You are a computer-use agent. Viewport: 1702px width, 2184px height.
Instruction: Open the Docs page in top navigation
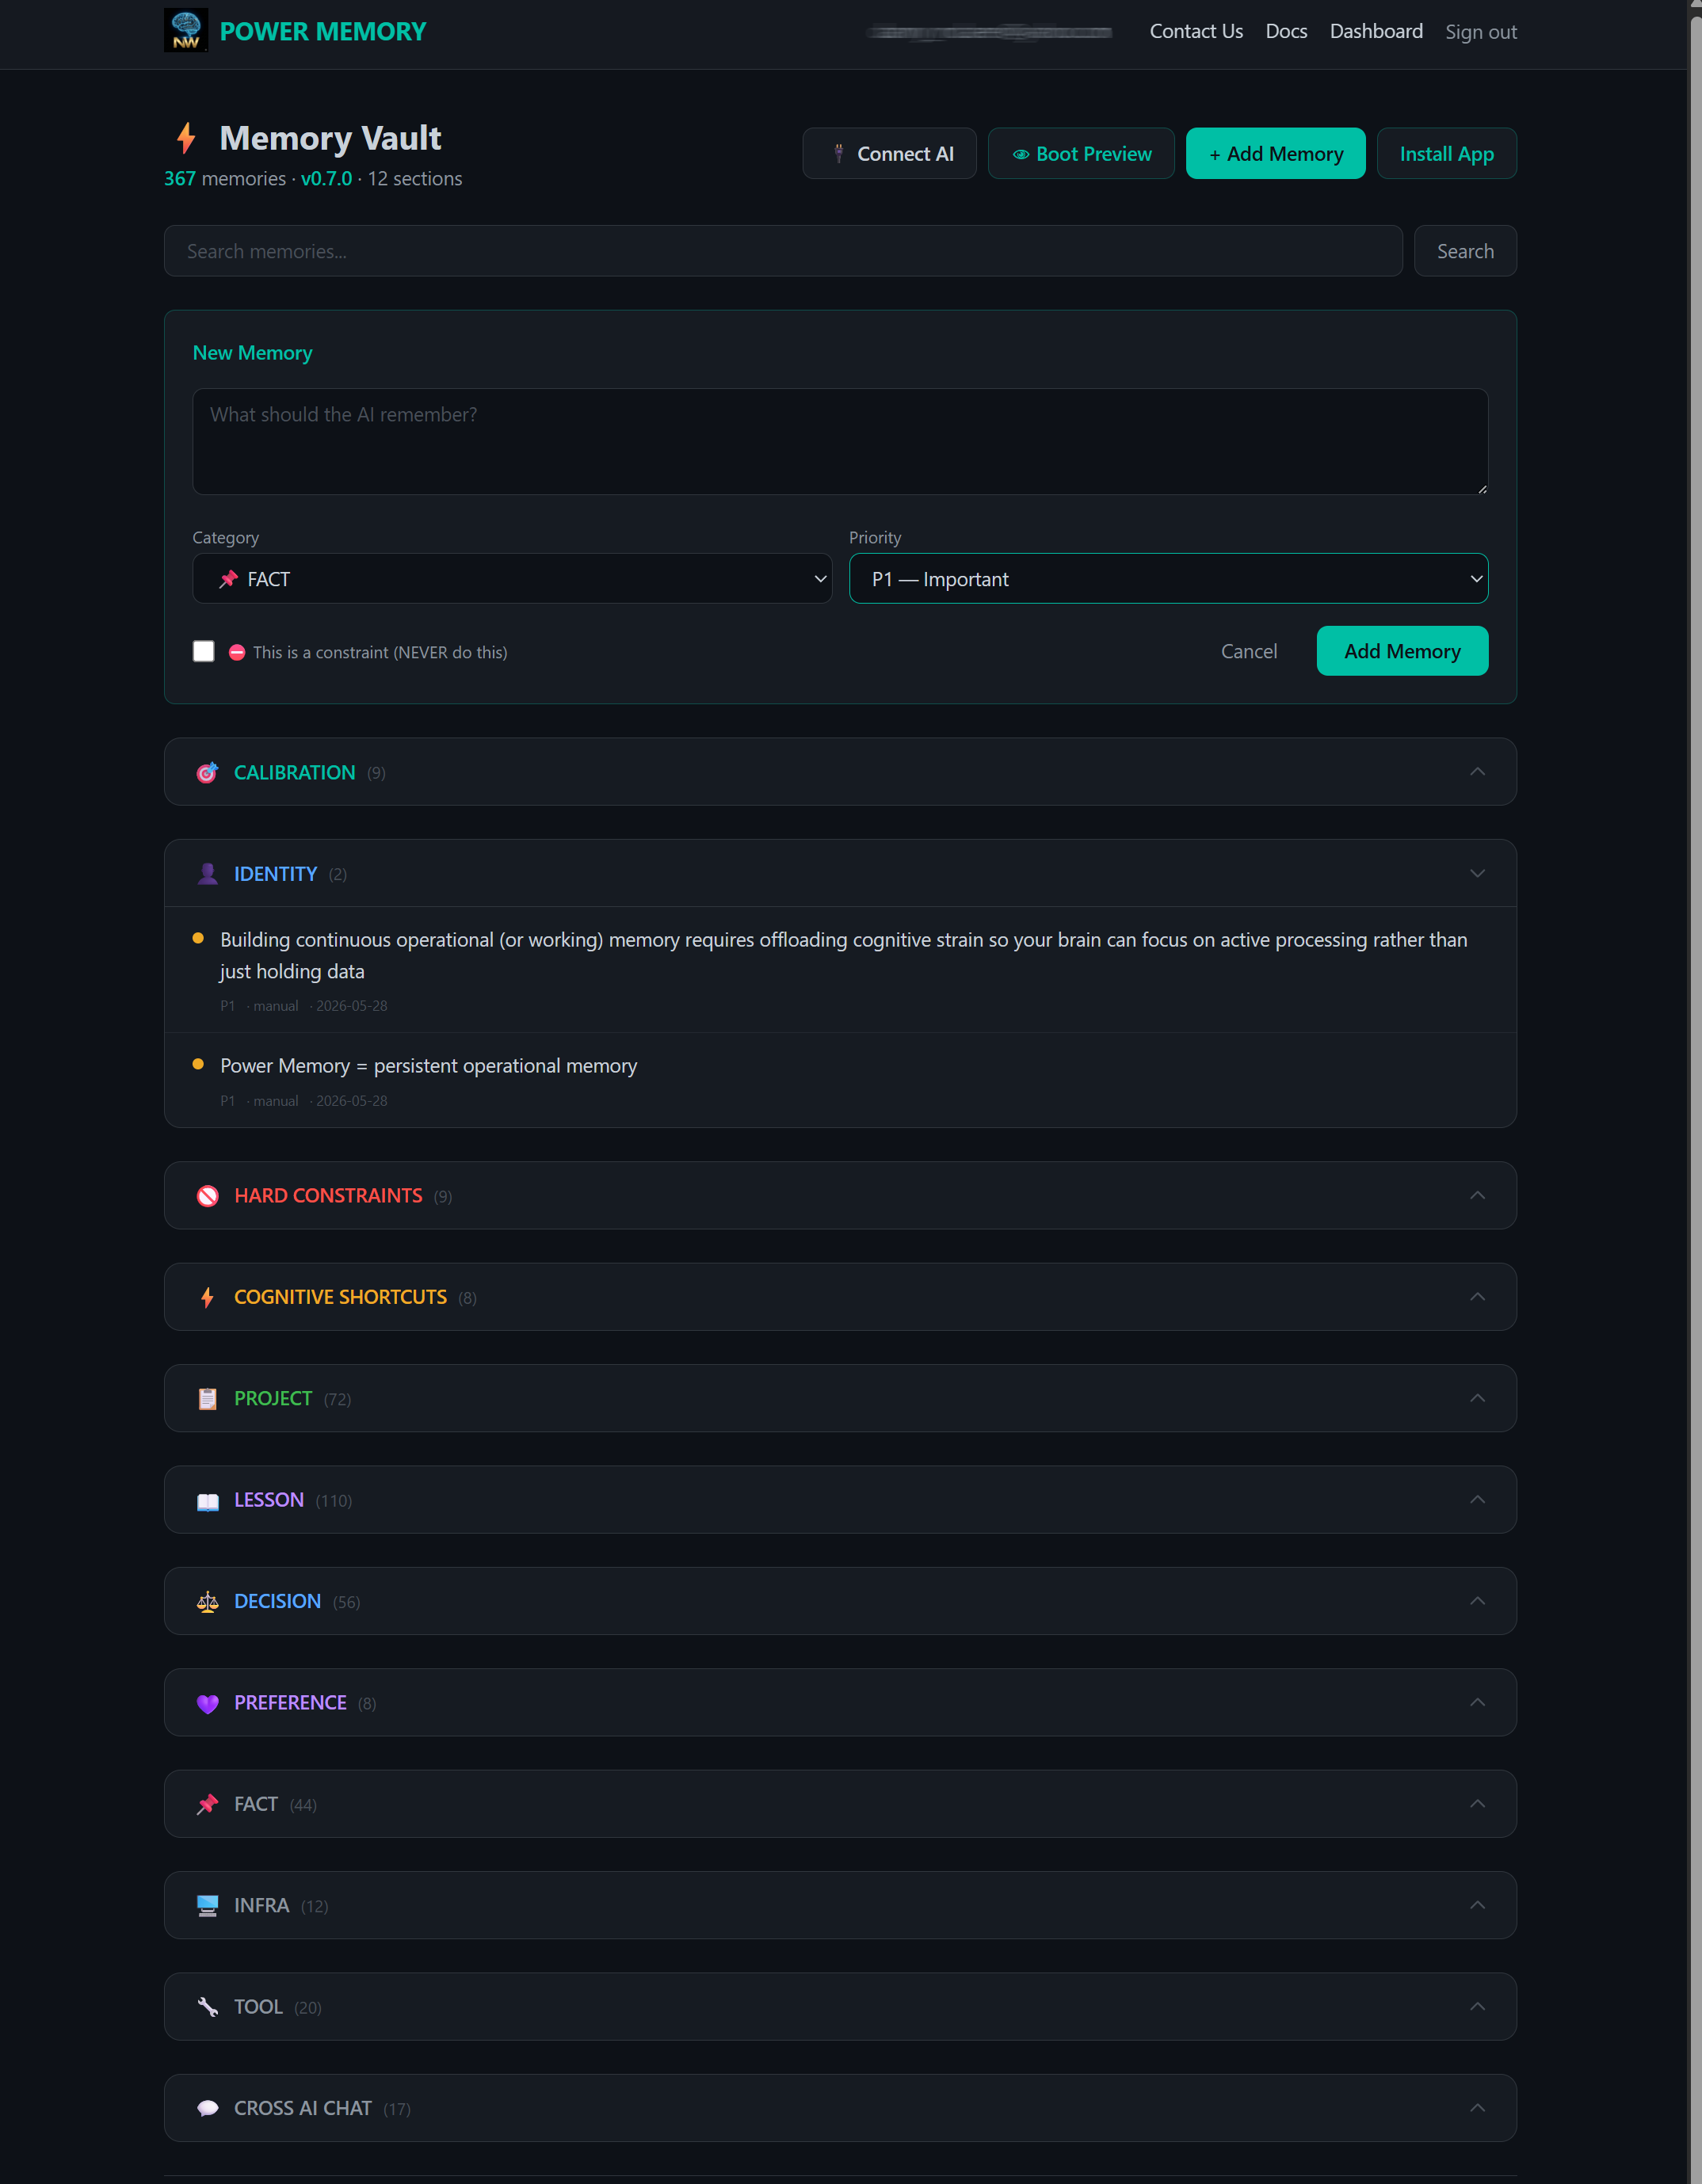click(1286, 31)
